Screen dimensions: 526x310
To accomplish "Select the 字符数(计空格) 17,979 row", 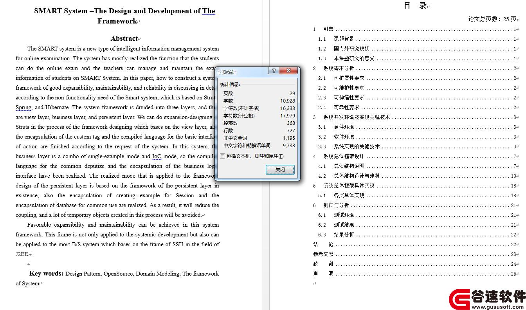I will [259, 116].
